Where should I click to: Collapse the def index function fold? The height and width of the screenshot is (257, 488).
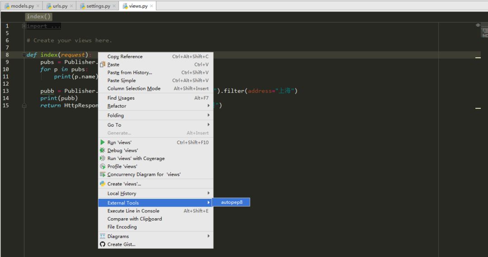pyautogui.click(x=24, y=55)
